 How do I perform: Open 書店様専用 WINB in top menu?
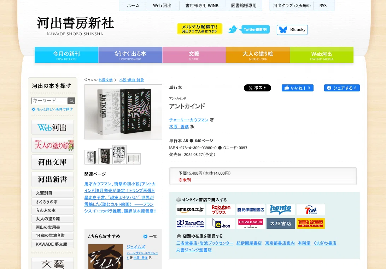pyautogui.click(x=202, y=5)
